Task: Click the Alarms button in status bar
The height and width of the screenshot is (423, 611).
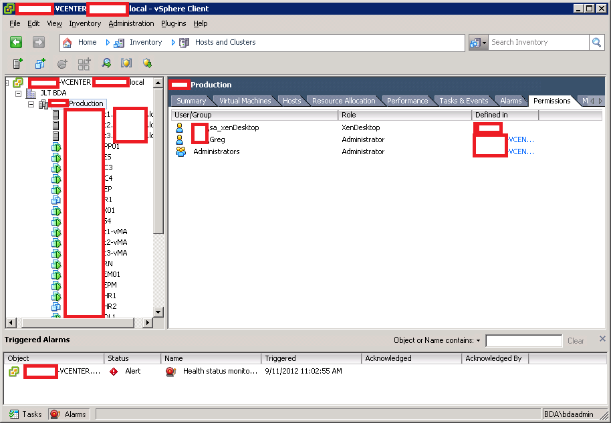Action: [68, 414]
